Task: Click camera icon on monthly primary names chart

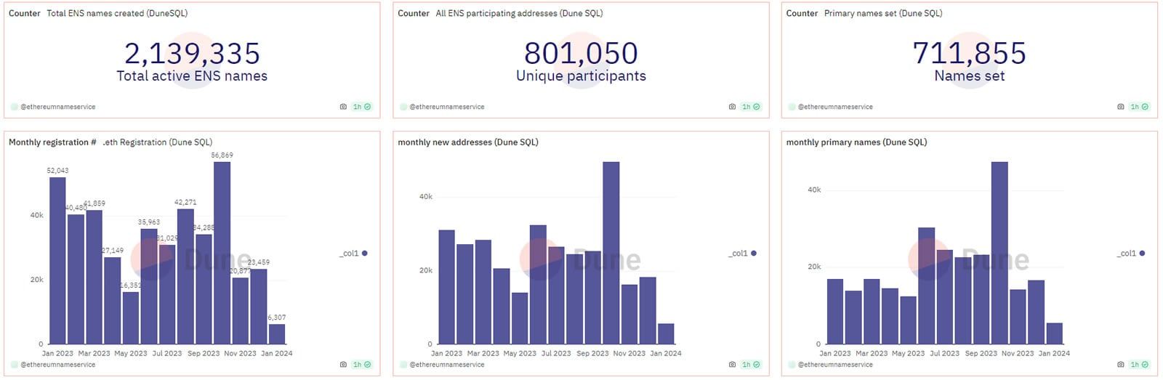Action: pyautogui.click(x=1121, y=365)
